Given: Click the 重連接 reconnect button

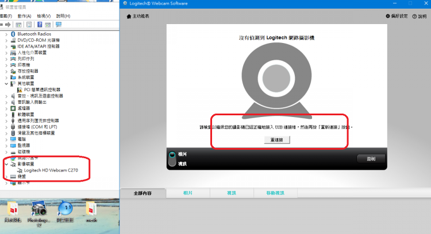Looking at the screenshot, I should tap(277, 140).
